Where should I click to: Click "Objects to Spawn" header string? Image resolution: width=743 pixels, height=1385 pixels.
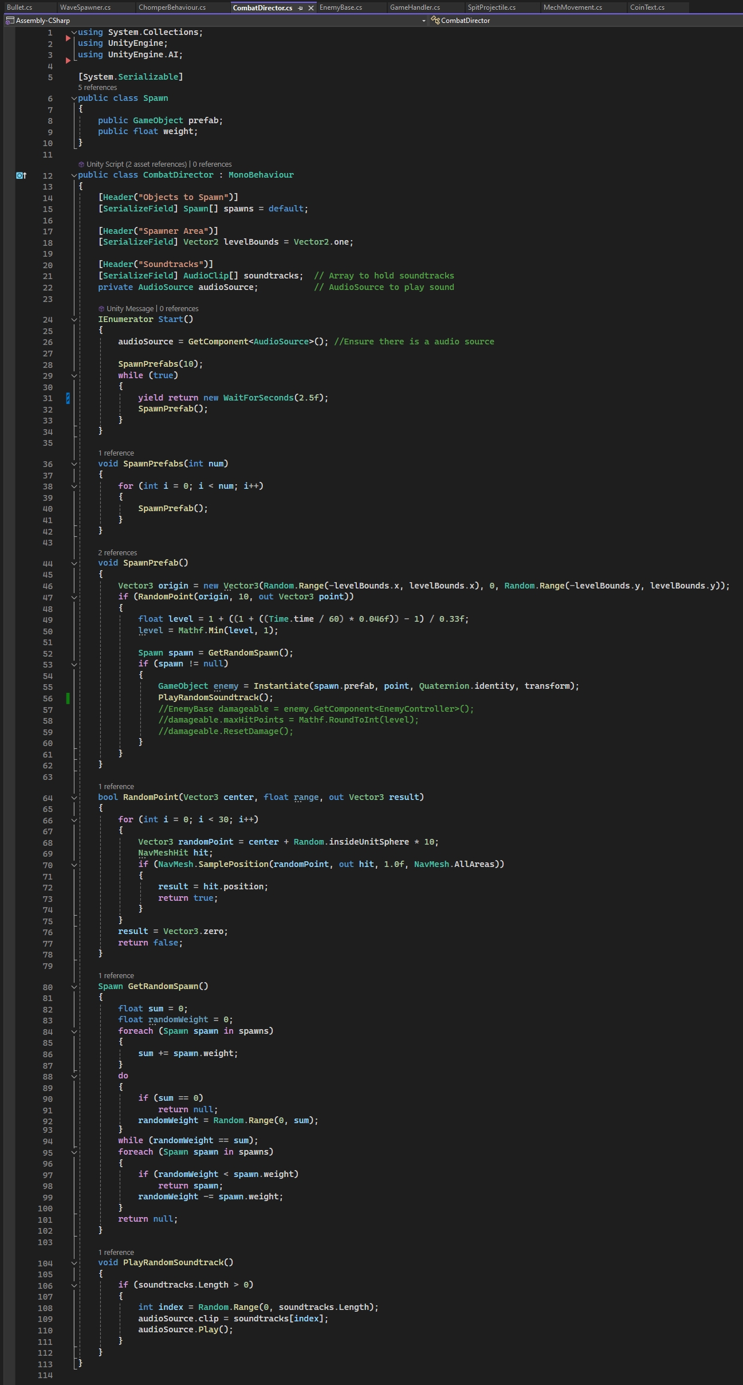tap(183, 198)
